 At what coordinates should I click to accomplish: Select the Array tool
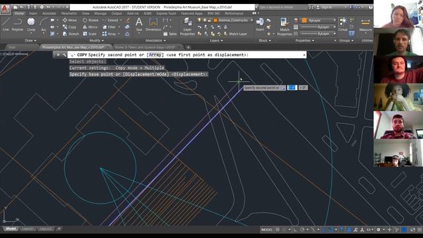coord(109,34)
